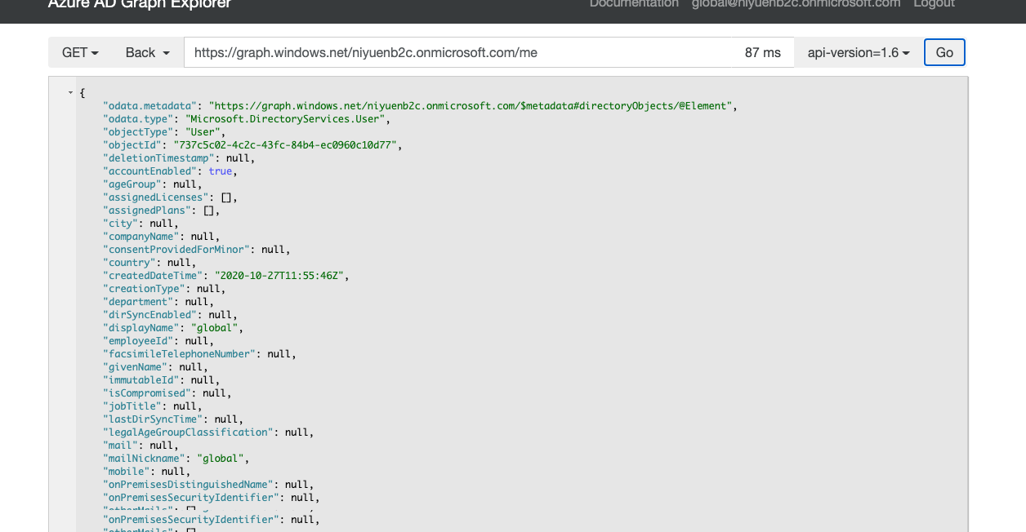
Task: Select the "legalAgeGroupClassification" key
Action: click(189, 432)
